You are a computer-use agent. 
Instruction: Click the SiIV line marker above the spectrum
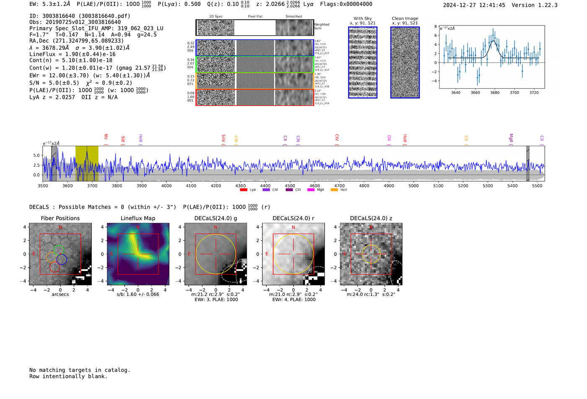click(x=223, y=139)
